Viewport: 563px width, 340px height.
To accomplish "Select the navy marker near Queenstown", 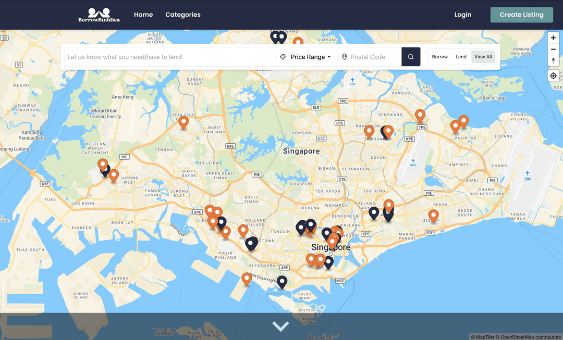I will coord(251,244).
